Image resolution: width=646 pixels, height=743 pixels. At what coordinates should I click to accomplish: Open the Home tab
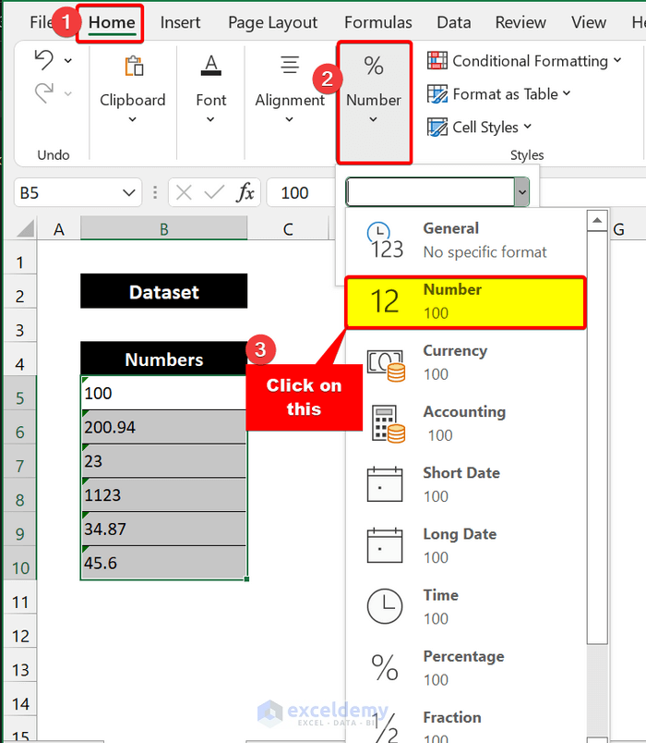click(x=112, y=22)
